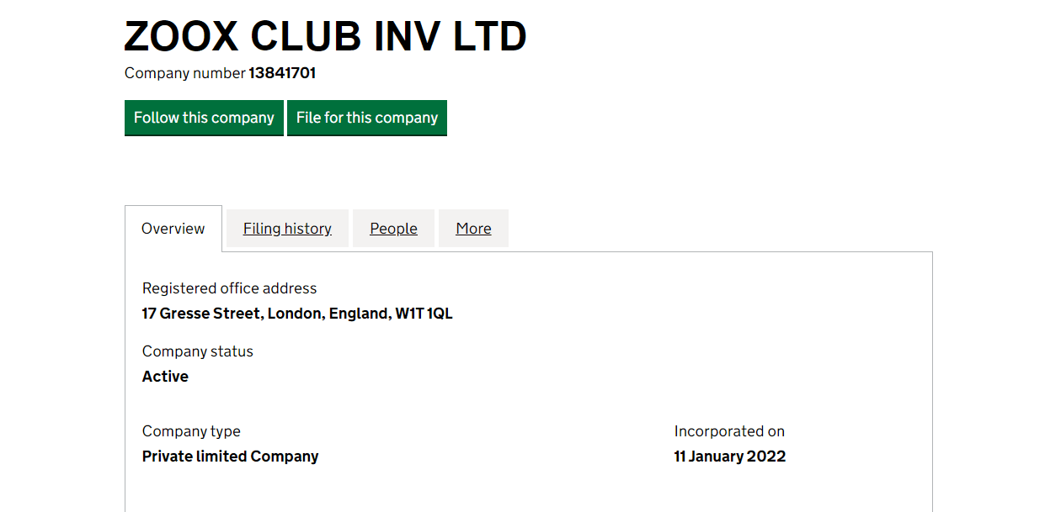Click the Registered office address label
Screen dimensions: 1061x512
pos(229,288)
